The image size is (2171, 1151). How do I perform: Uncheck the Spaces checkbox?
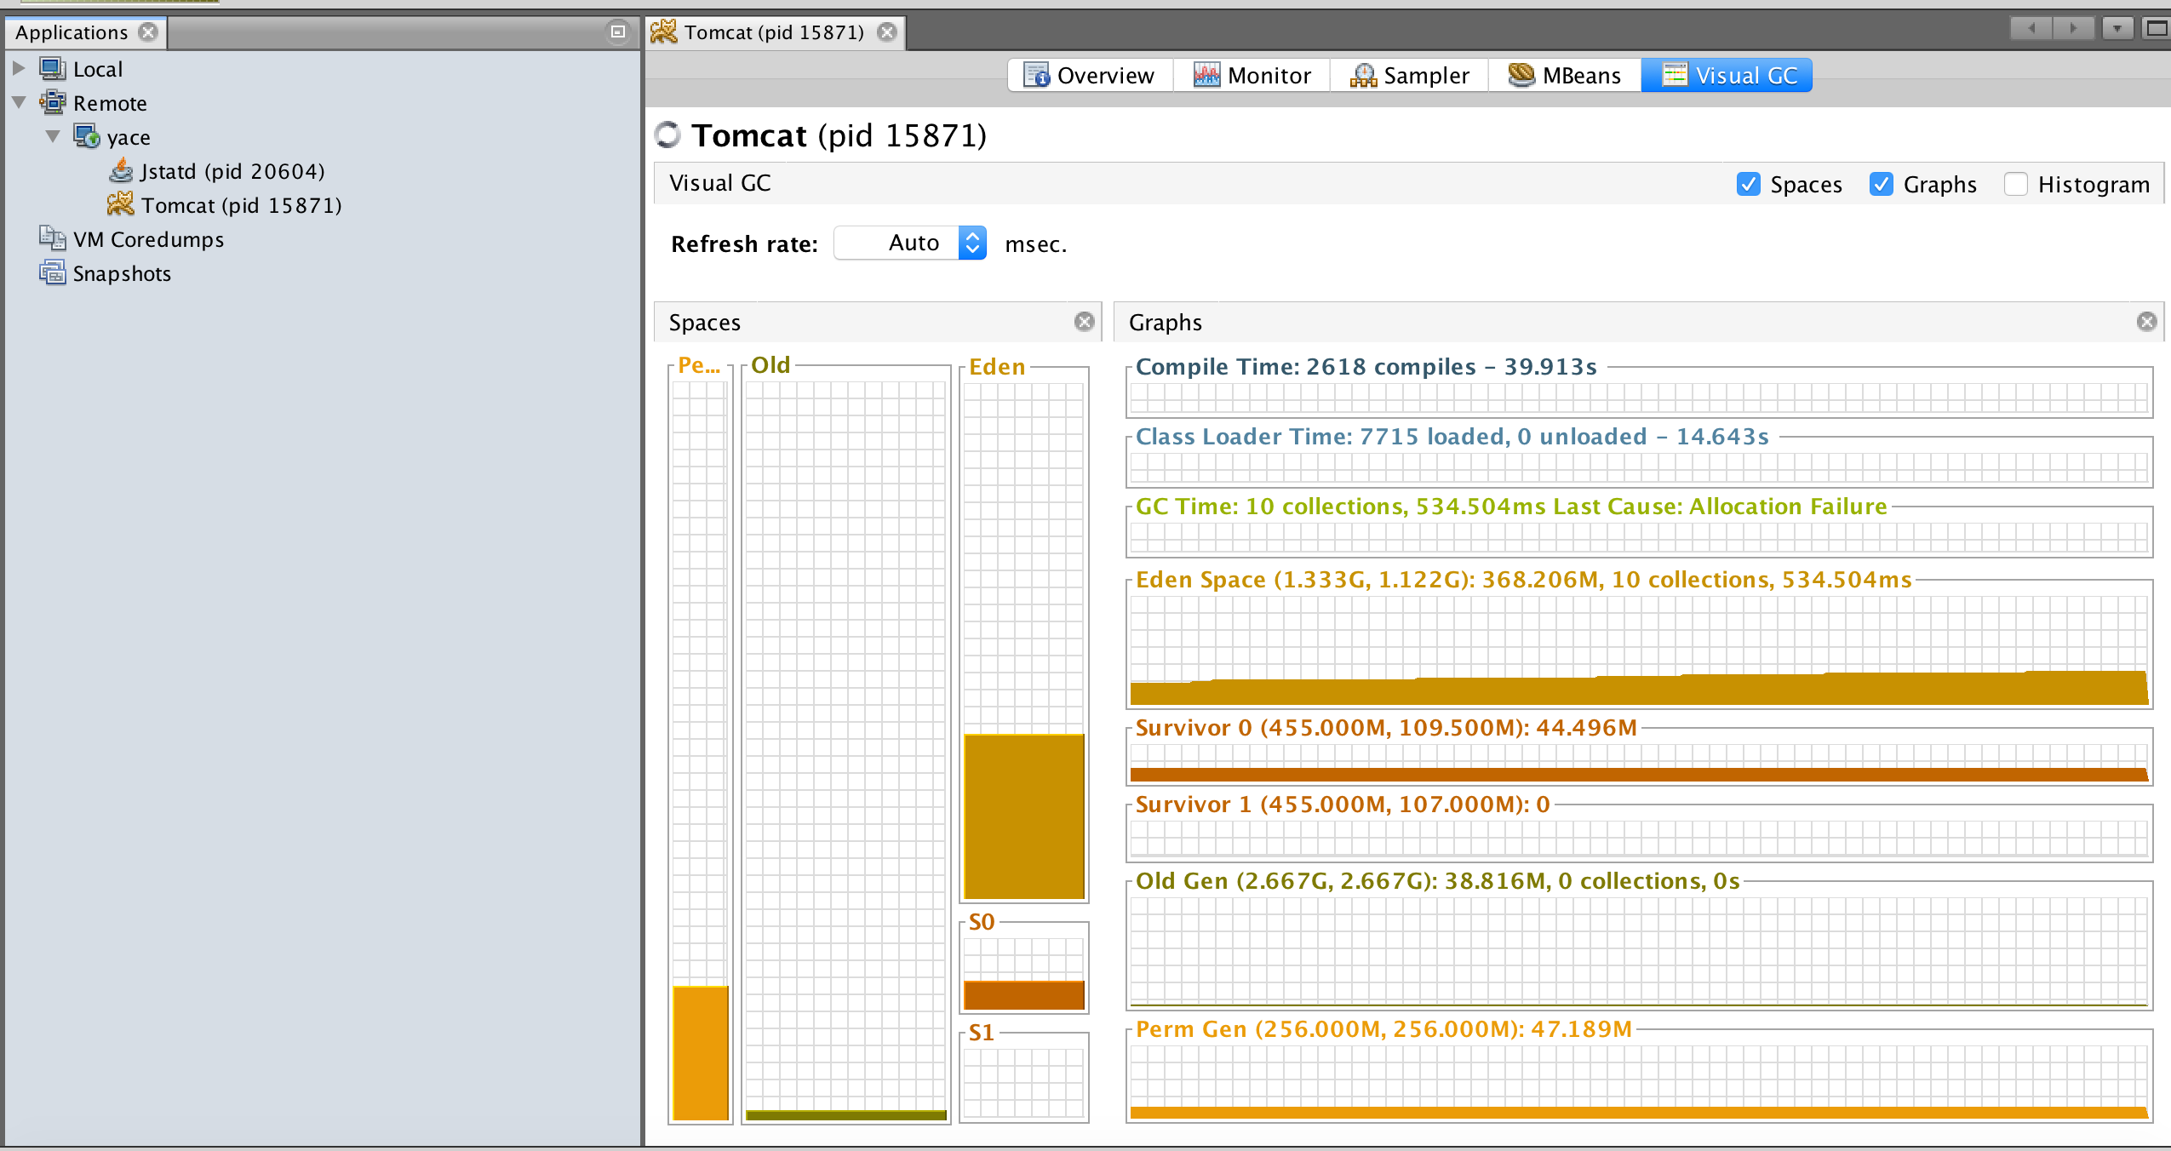pyautogui.click(x=1748, y=184)
